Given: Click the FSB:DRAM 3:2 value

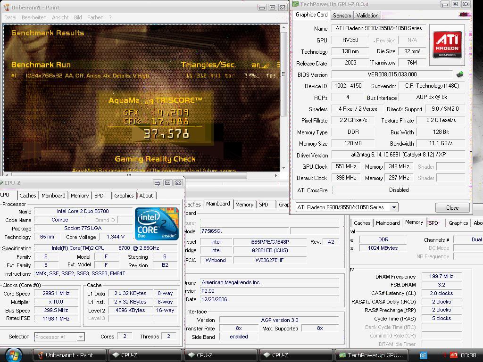Looking at the screenshot, I should pyautogui.click(x=441, y=285).
